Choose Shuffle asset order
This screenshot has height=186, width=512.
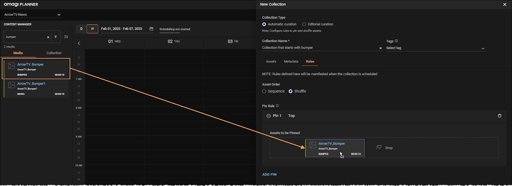coord(291,91)
